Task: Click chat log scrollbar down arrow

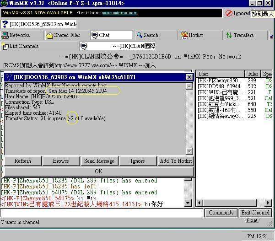Action: coord(188,204)
